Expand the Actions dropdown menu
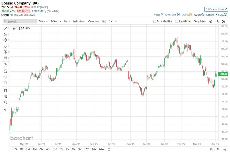This screenshot has width=230, height=154. [211, 15]
